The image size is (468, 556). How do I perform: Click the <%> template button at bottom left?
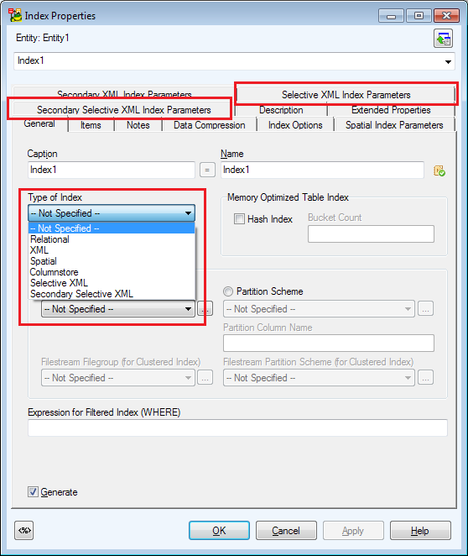click(24, 531)
